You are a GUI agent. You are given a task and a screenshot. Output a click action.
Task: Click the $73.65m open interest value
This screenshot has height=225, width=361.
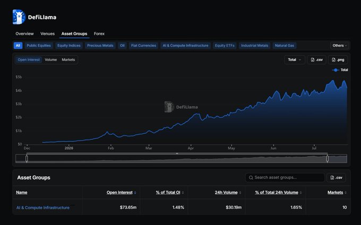point(128,207)
